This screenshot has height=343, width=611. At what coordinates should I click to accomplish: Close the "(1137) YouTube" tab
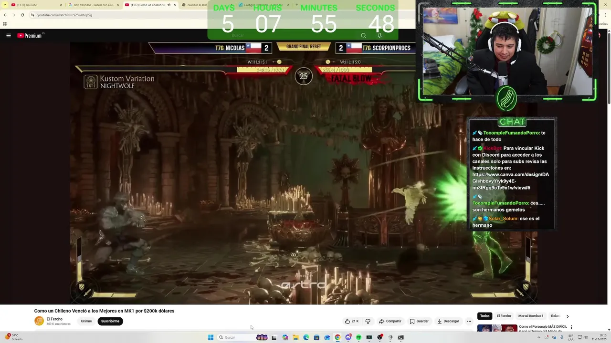61,5
